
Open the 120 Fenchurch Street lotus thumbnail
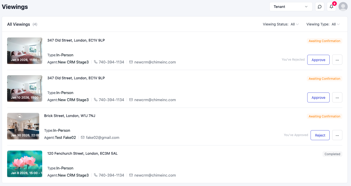tap(25, 164)
